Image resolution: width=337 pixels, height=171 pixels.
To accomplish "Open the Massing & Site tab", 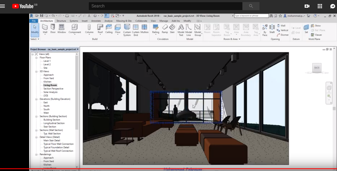I will (124, 21).
